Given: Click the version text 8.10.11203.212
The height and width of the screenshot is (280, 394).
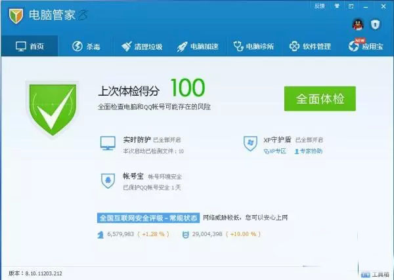Looking at the screenshot, I should 43,273.
